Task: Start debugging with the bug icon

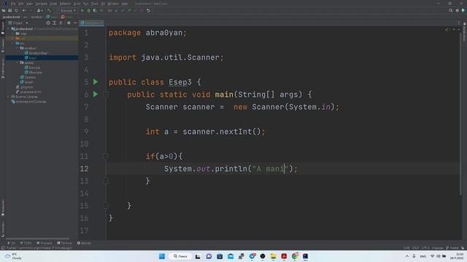Action: 89,10
